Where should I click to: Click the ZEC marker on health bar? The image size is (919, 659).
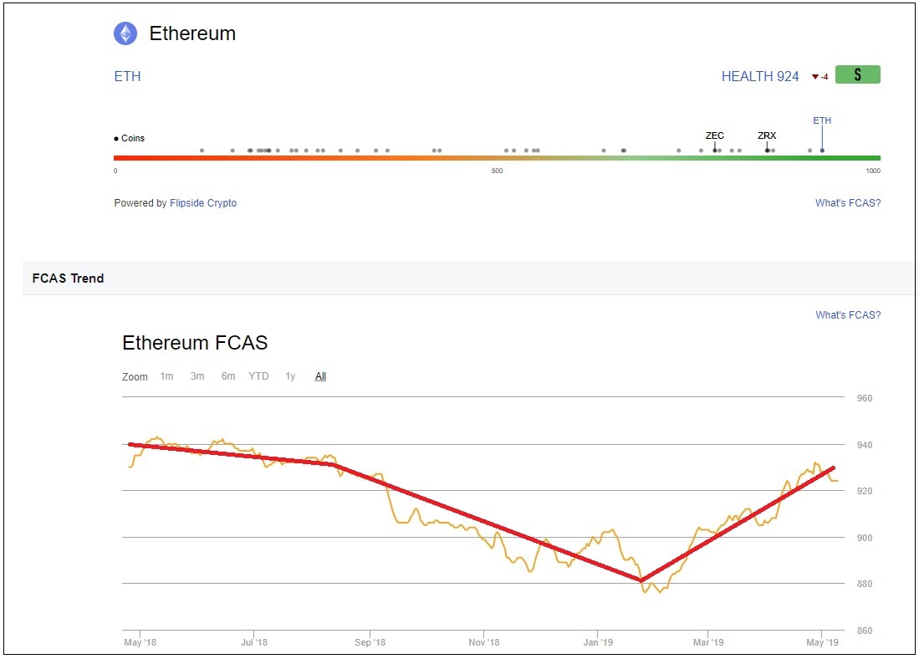714,143
